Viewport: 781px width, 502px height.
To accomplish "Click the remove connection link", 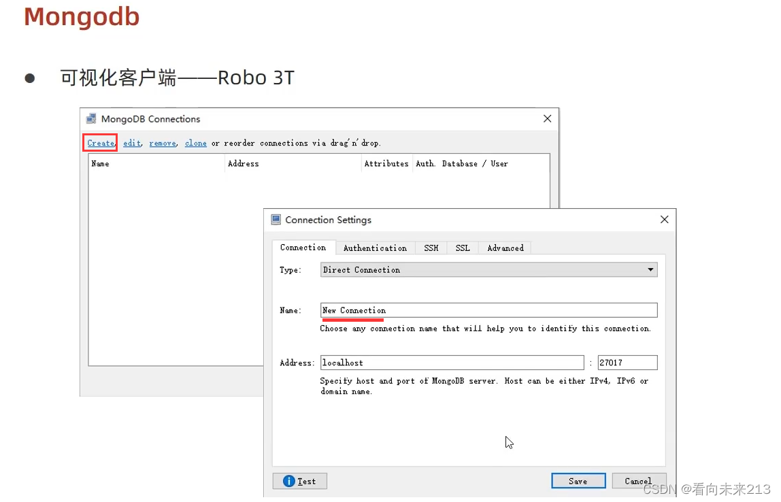I will point(162,143).
